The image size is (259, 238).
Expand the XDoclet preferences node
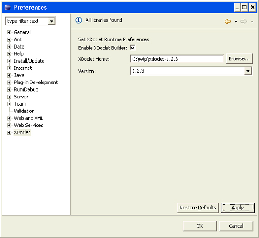coord(9,133)
